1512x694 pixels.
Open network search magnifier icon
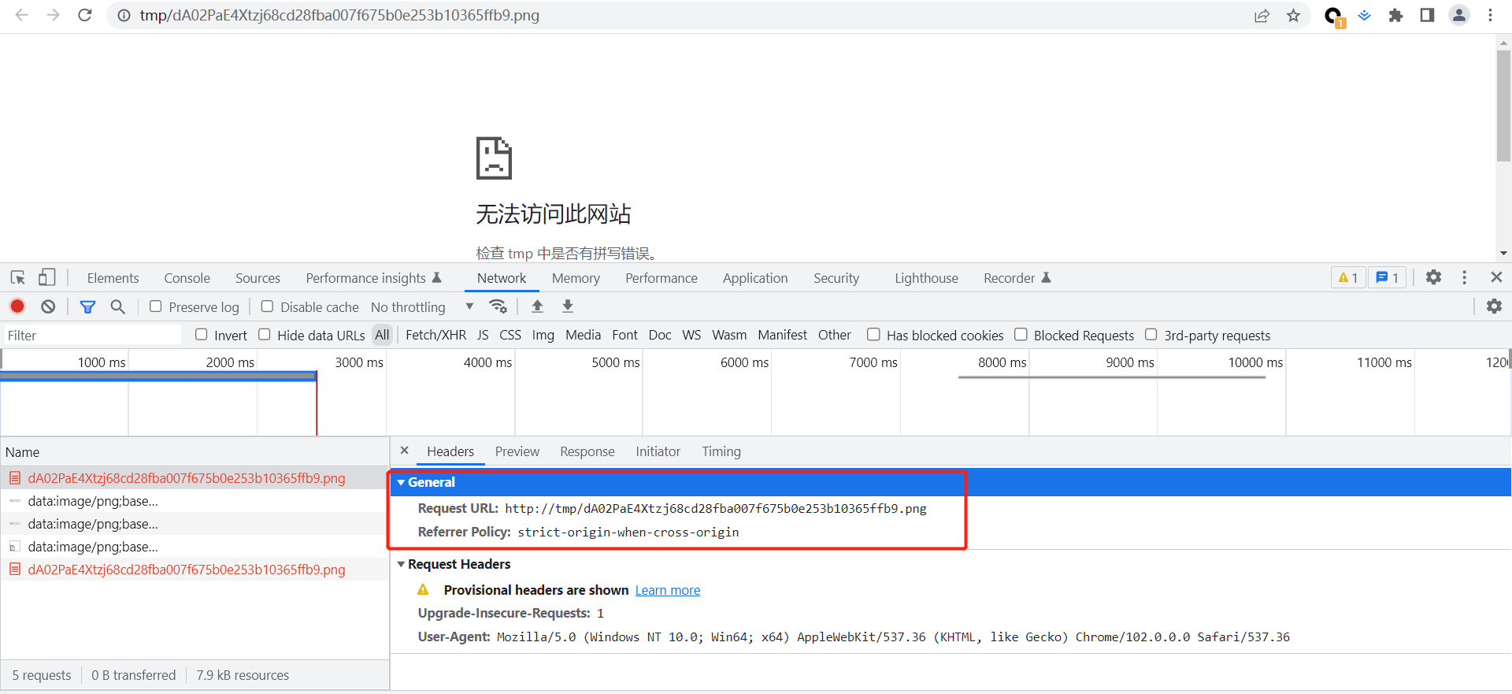pyautogui.click(x=117, y=306)
